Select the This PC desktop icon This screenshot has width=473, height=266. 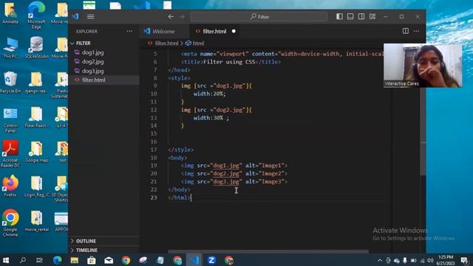tap(10, 47)
